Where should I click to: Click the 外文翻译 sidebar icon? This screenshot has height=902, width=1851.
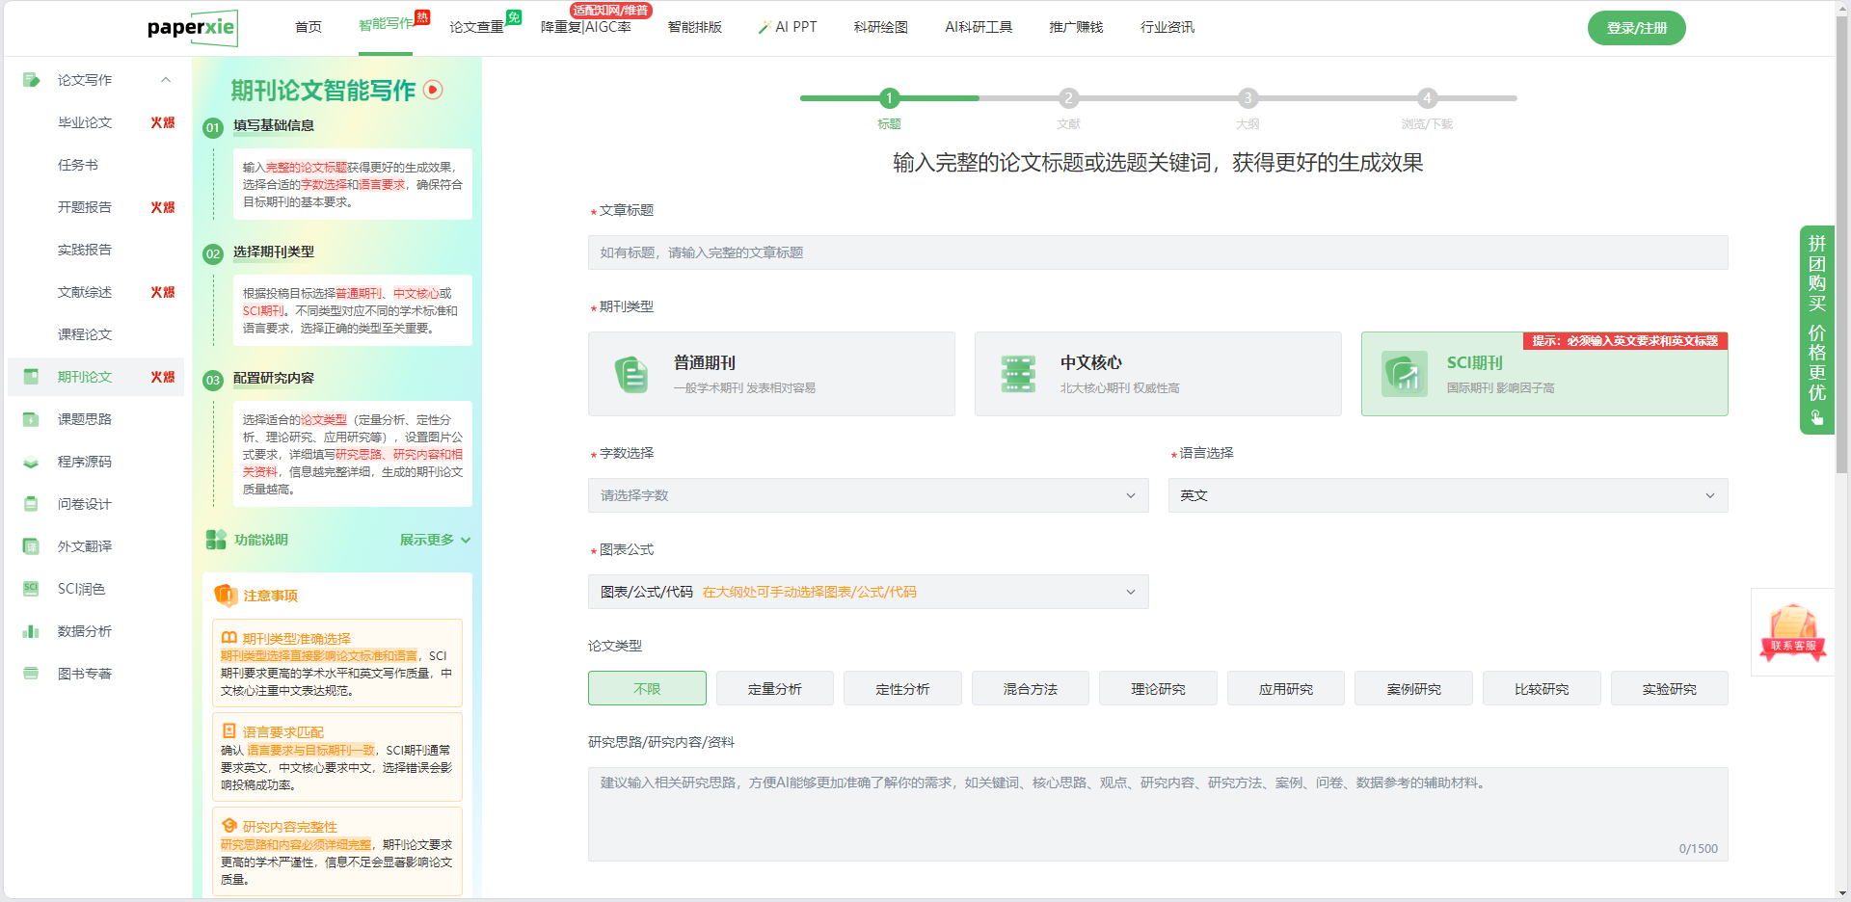click(x=31, y=546)
